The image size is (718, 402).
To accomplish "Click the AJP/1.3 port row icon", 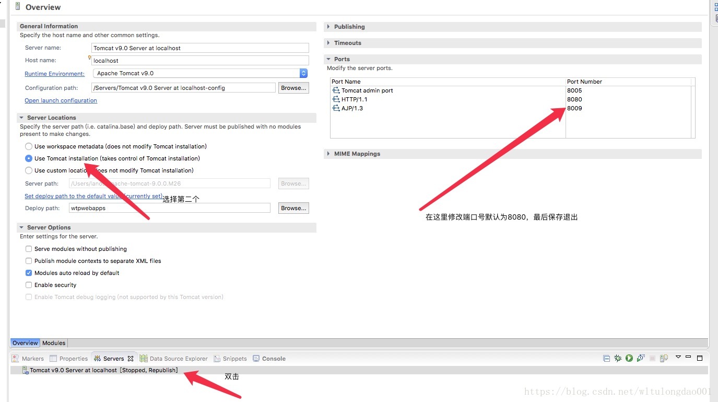I will [x=336, y=108].
